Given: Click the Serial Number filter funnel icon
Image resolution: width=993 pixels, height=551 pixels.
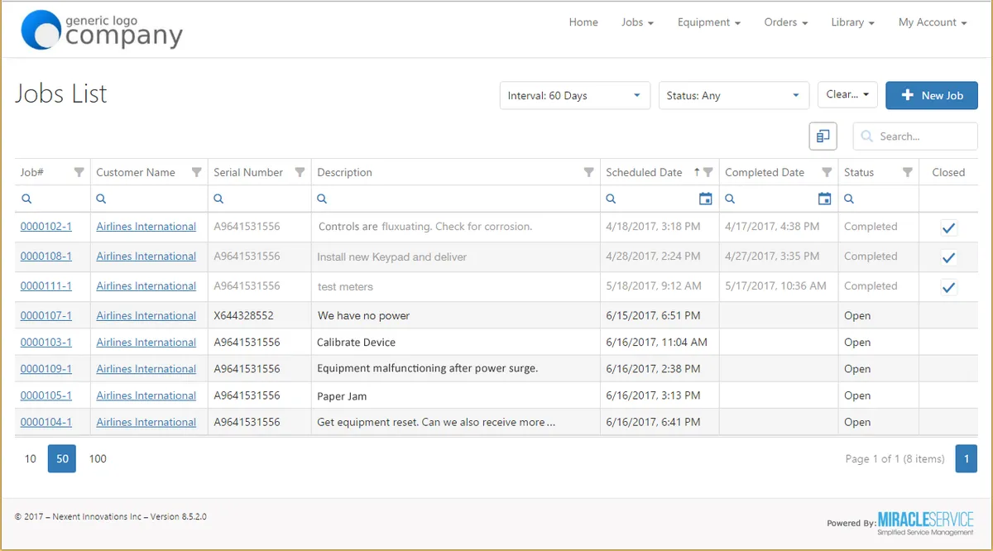Looking at the screenshot, I should 300,172.
